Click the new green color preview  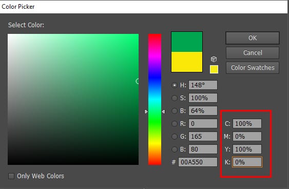pos(187,42)
